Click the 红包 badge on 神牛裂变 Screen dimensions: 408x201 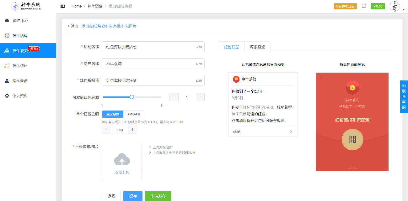(x=34, y=49)
